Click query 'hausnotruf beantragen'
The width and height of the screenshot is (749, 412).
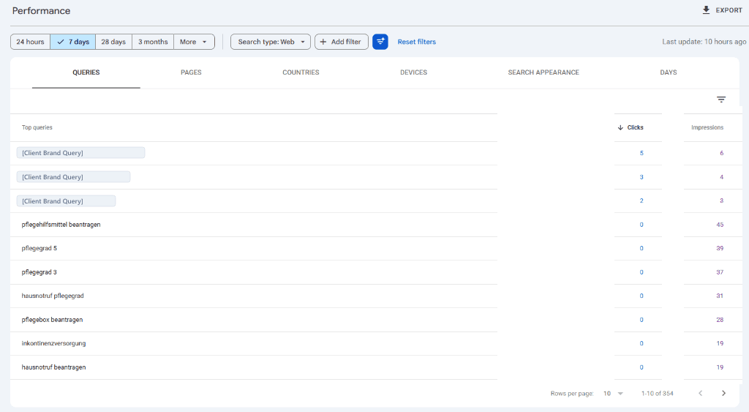click(53, 367)
